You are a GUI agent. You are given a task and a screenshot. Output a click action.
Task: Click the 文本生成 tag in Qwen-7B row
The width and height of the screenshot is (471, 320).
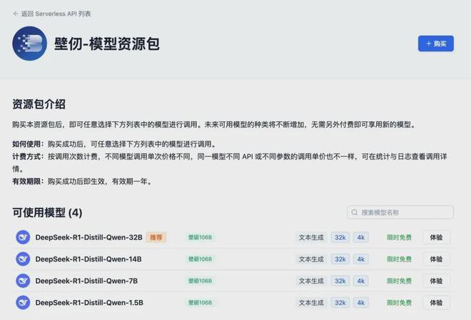click(311, 281)
